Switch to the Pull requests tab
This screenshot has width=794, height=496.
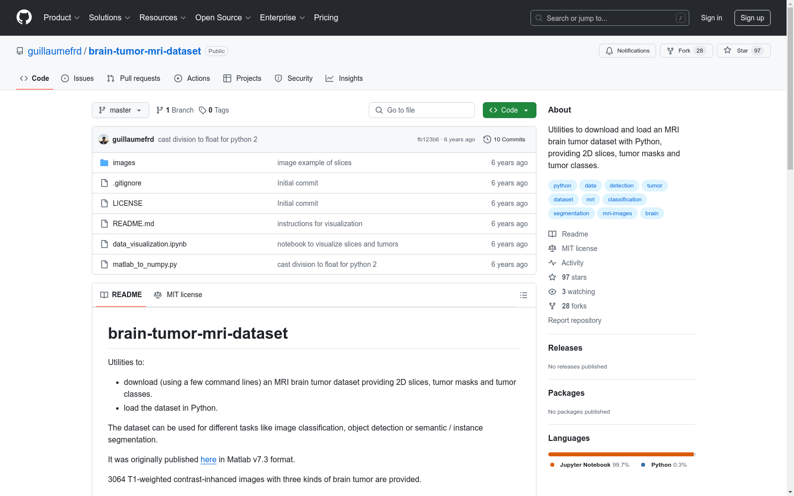(x=133, y=78)
